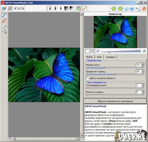
Task: Click the Сглаживание маски value field
Action: (138, 85)
